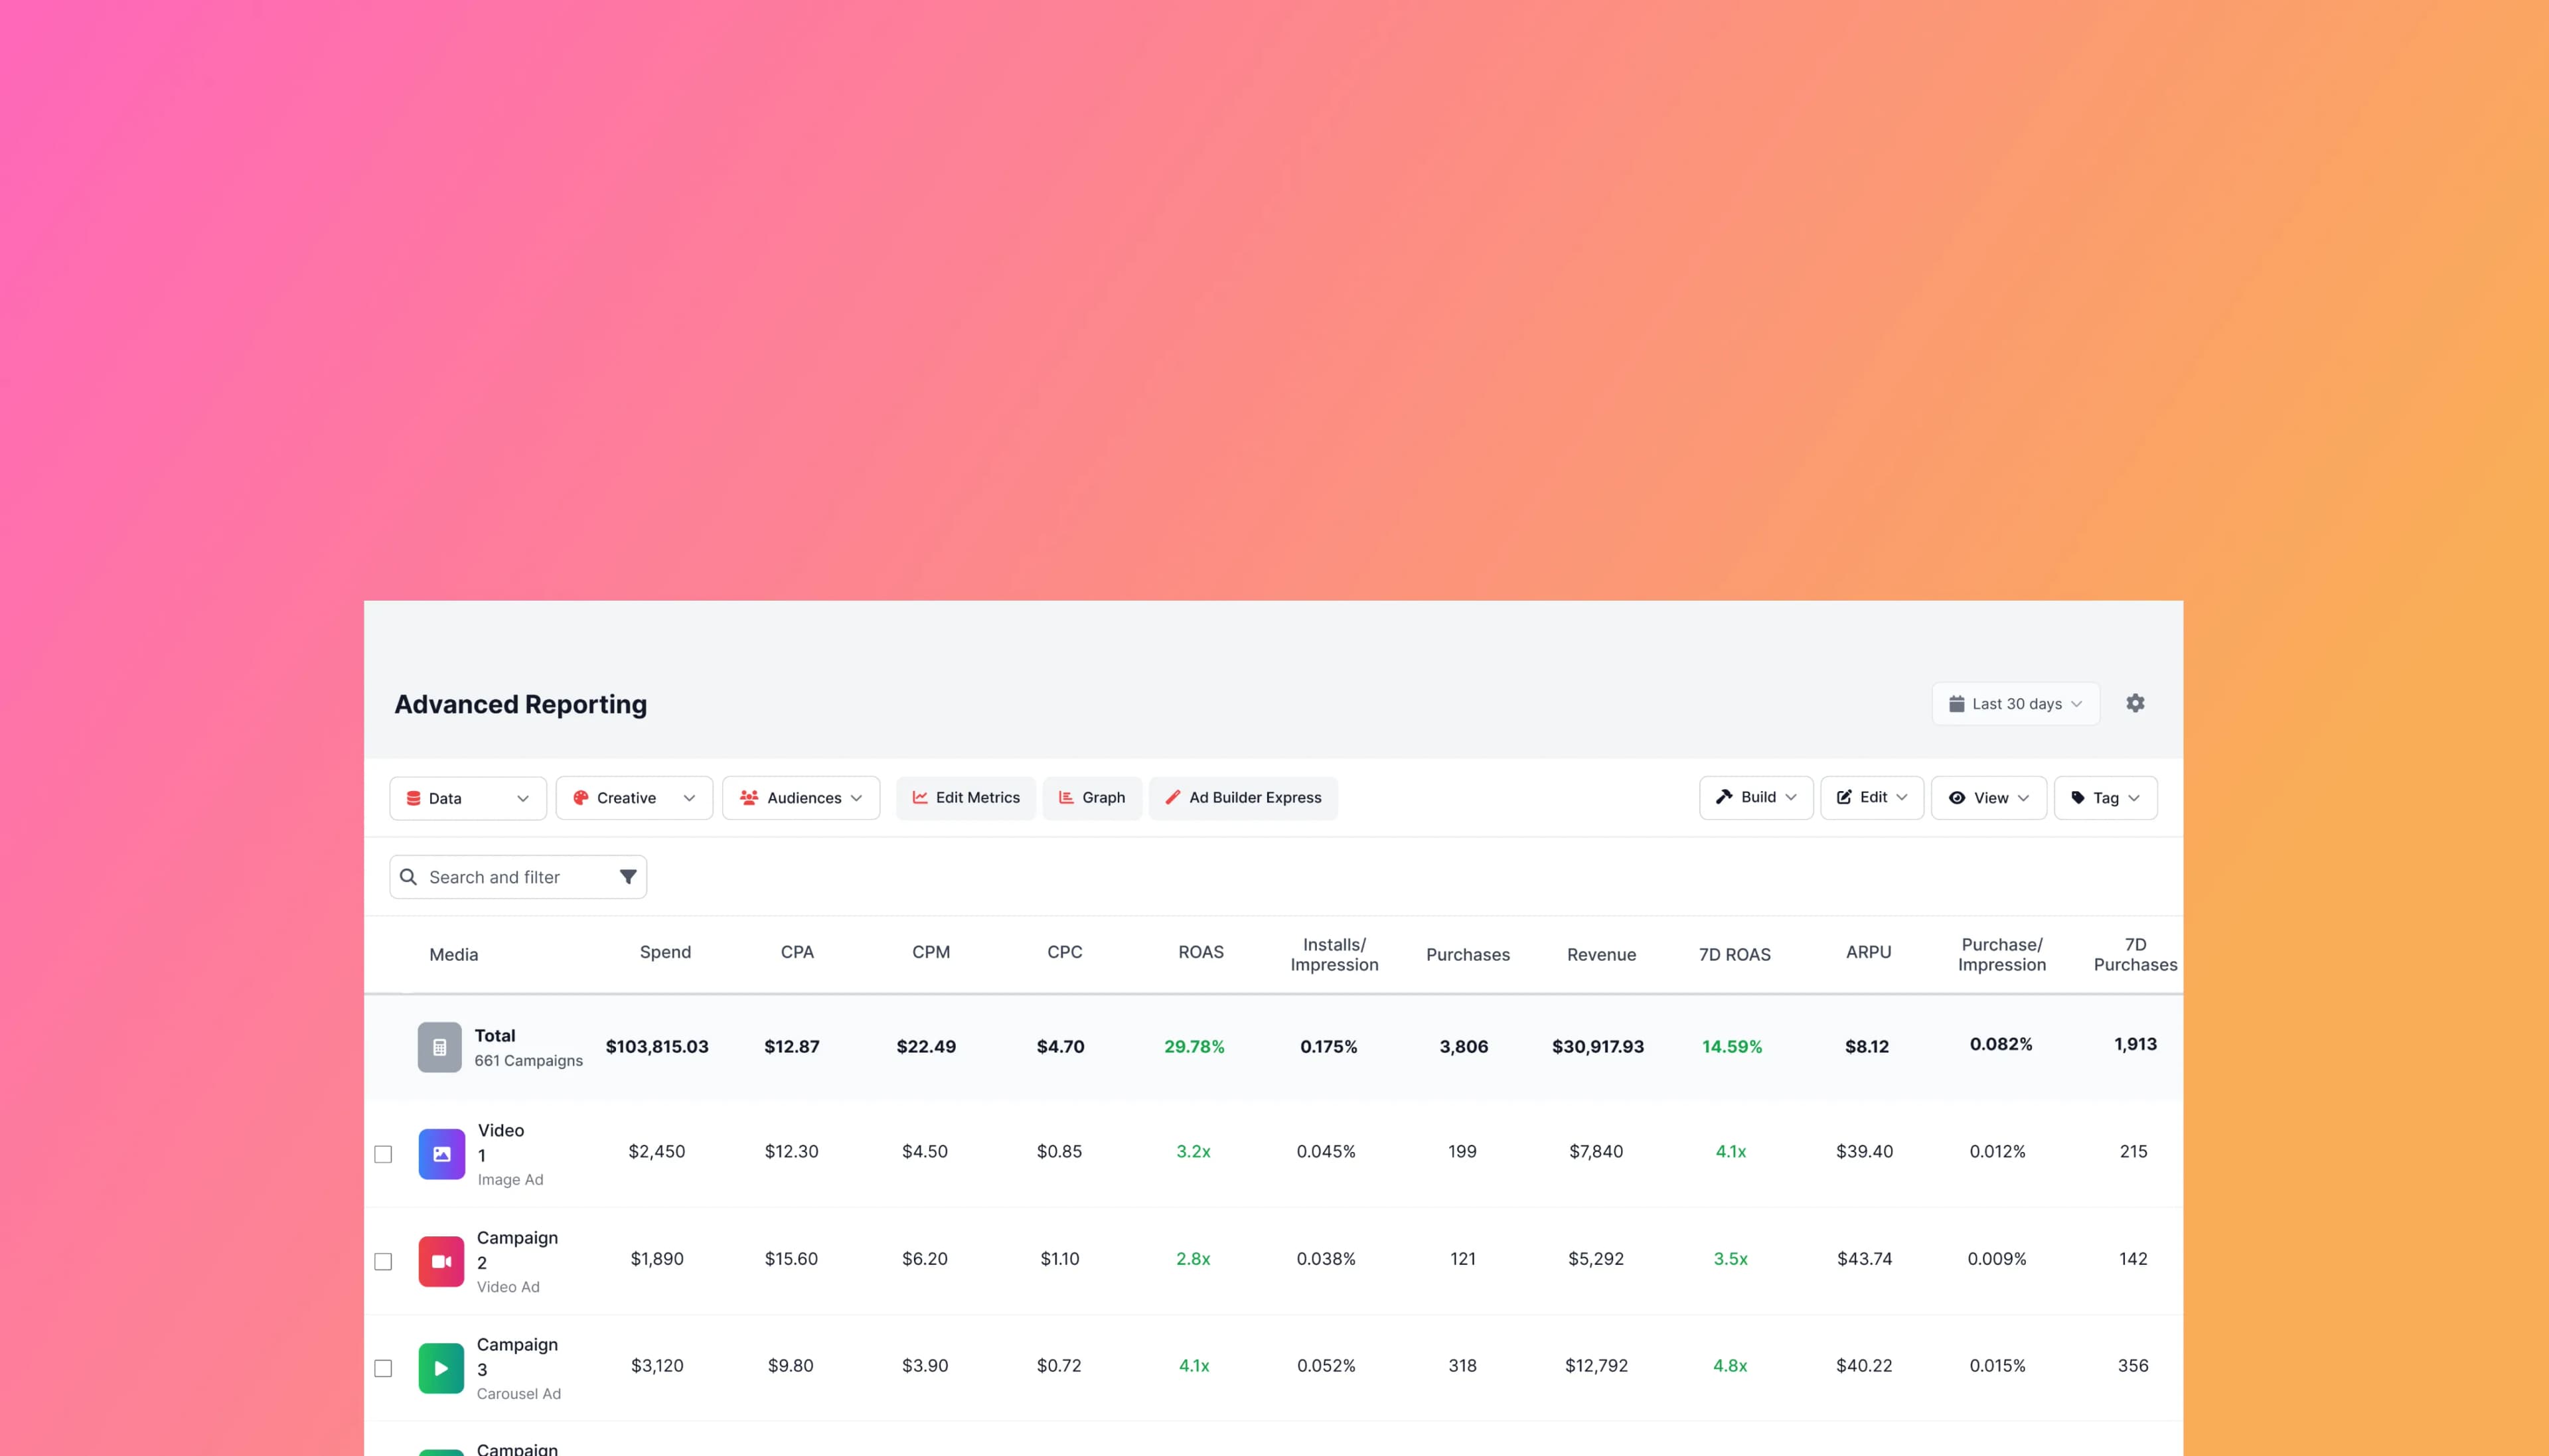The height and width of the screenshot is (1456, 2549).
Task: Check the Campaign 3 row checkbox
Action: 383,1367
